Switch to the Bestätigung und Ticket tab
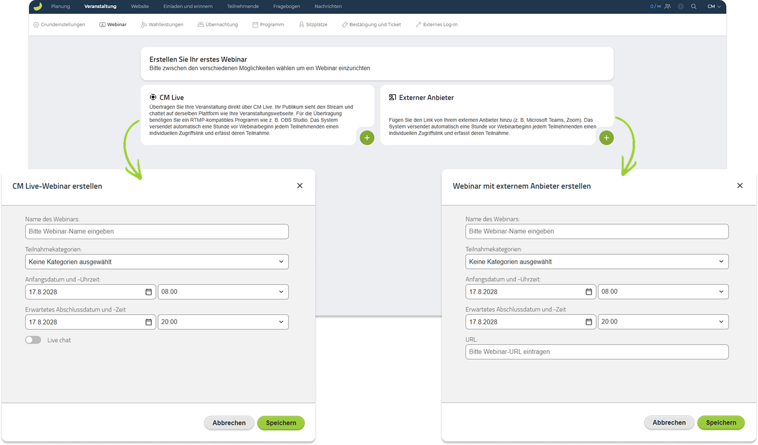This screenshot has width=758, height=445. tap(371, 24)
